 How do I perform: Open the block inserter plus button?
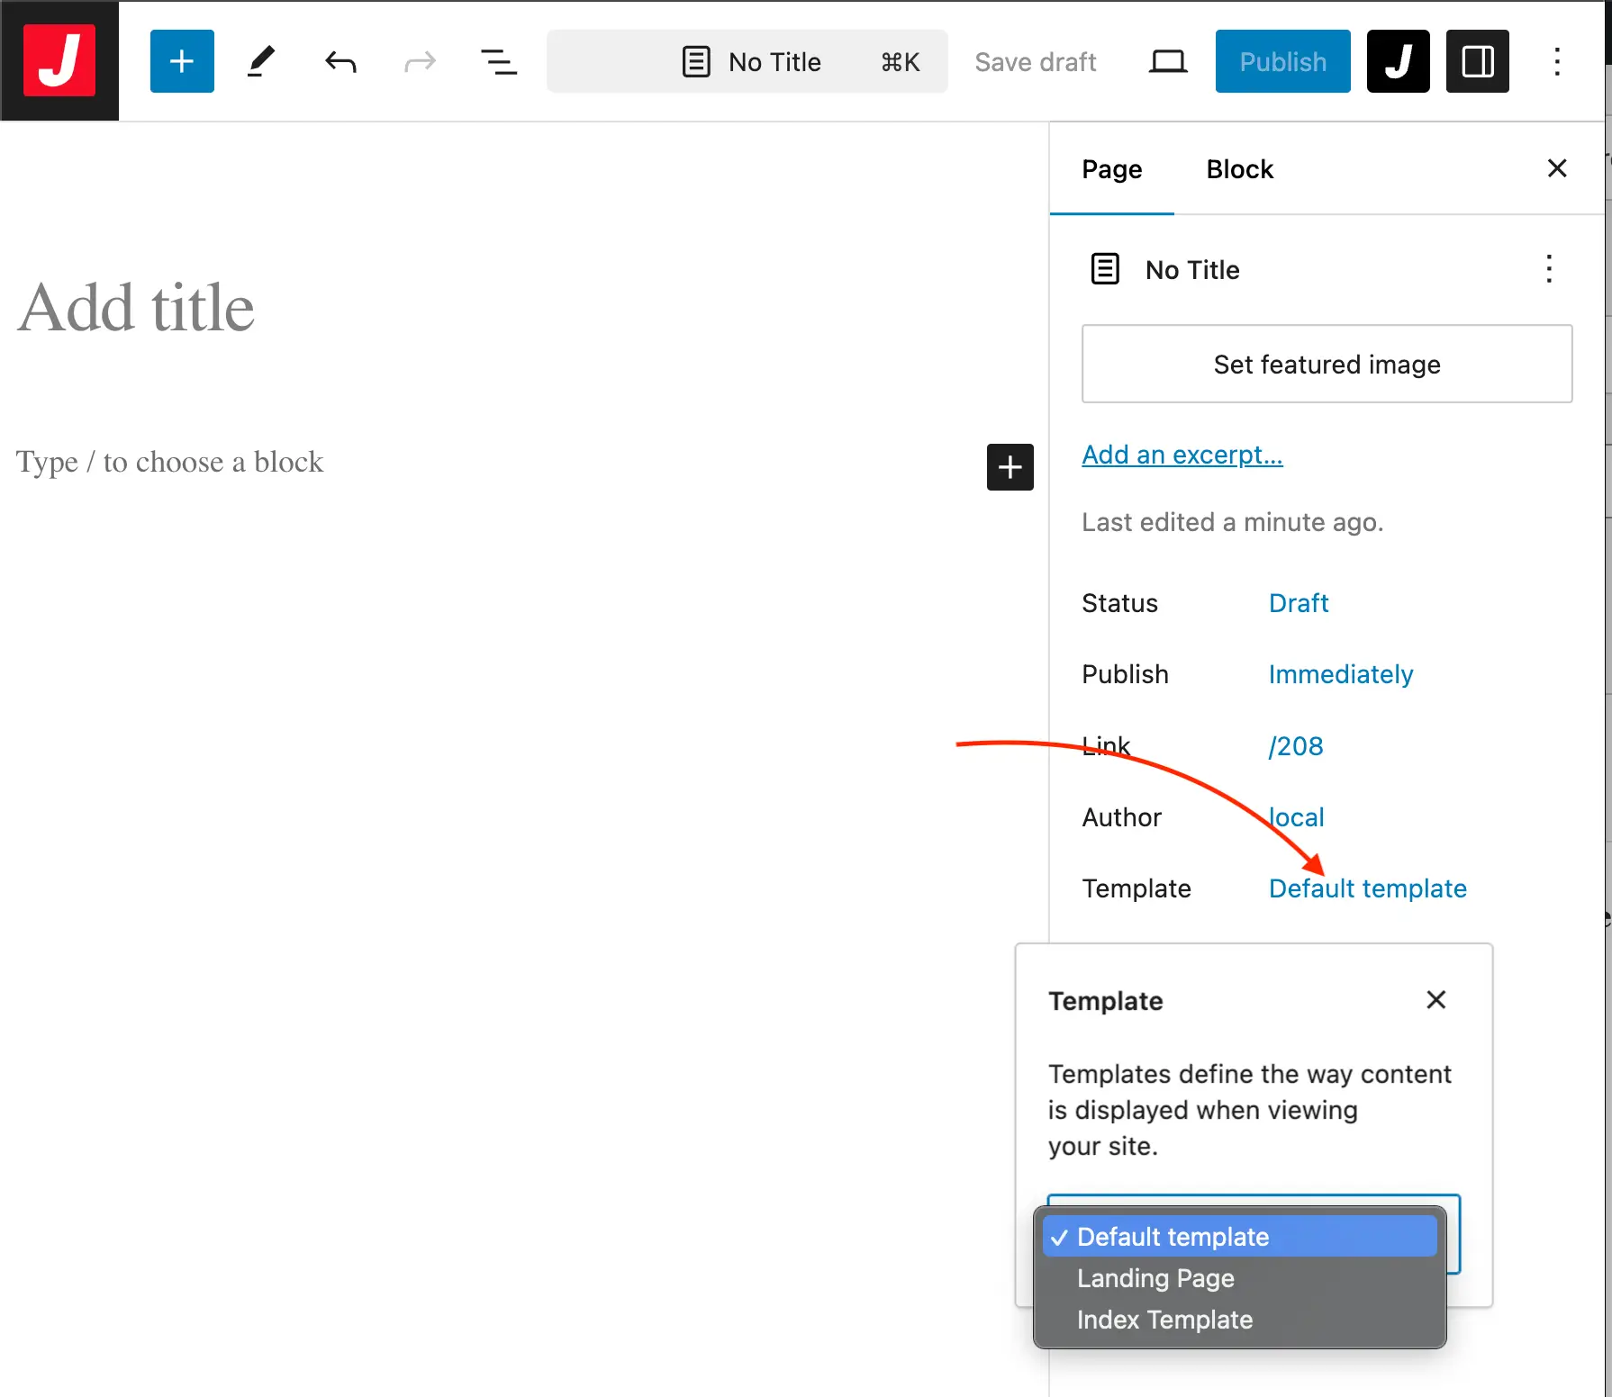point(182,61)
